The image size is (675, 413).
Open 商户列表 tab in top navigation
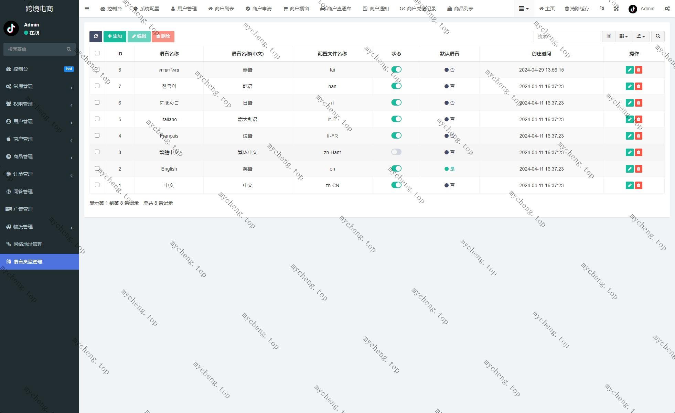point(221,9)
